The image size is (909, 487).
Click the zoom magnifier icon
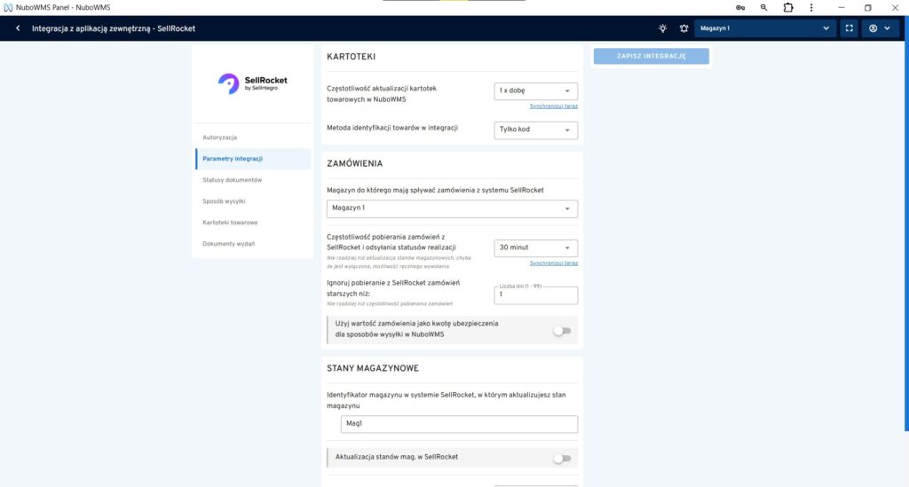pos(763,7)
